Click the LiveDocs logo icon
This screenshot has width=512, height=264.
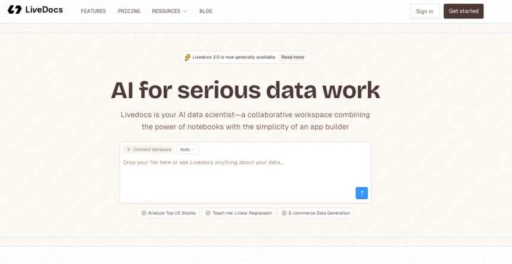coord(14,10)
